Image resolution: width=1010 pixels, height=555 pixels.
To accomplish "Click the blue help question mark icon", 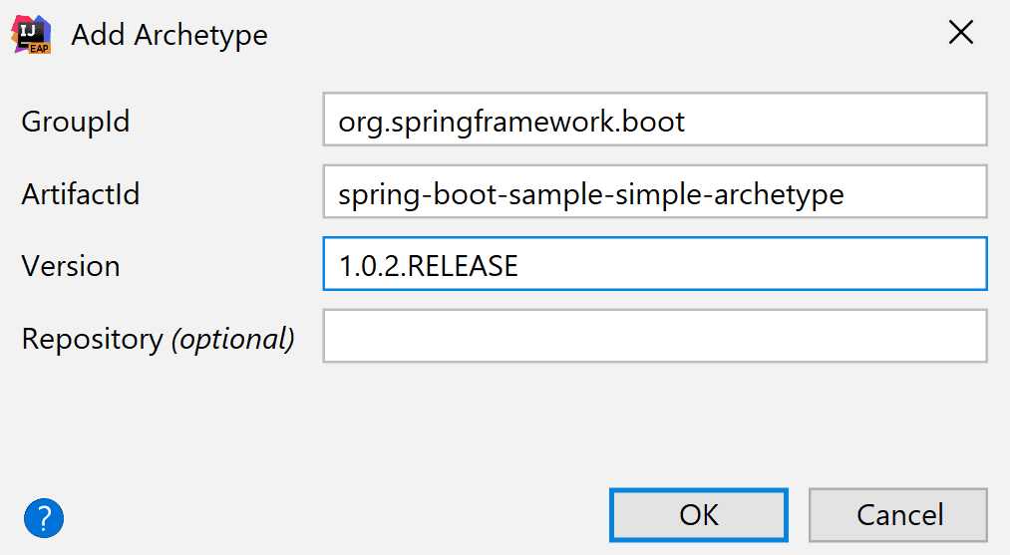I will point(44,518).
